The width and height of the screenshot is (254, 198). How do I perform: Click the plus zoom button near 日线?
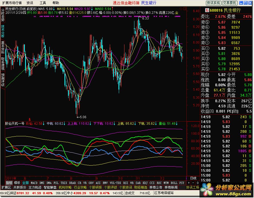click(x=189, y=183)
